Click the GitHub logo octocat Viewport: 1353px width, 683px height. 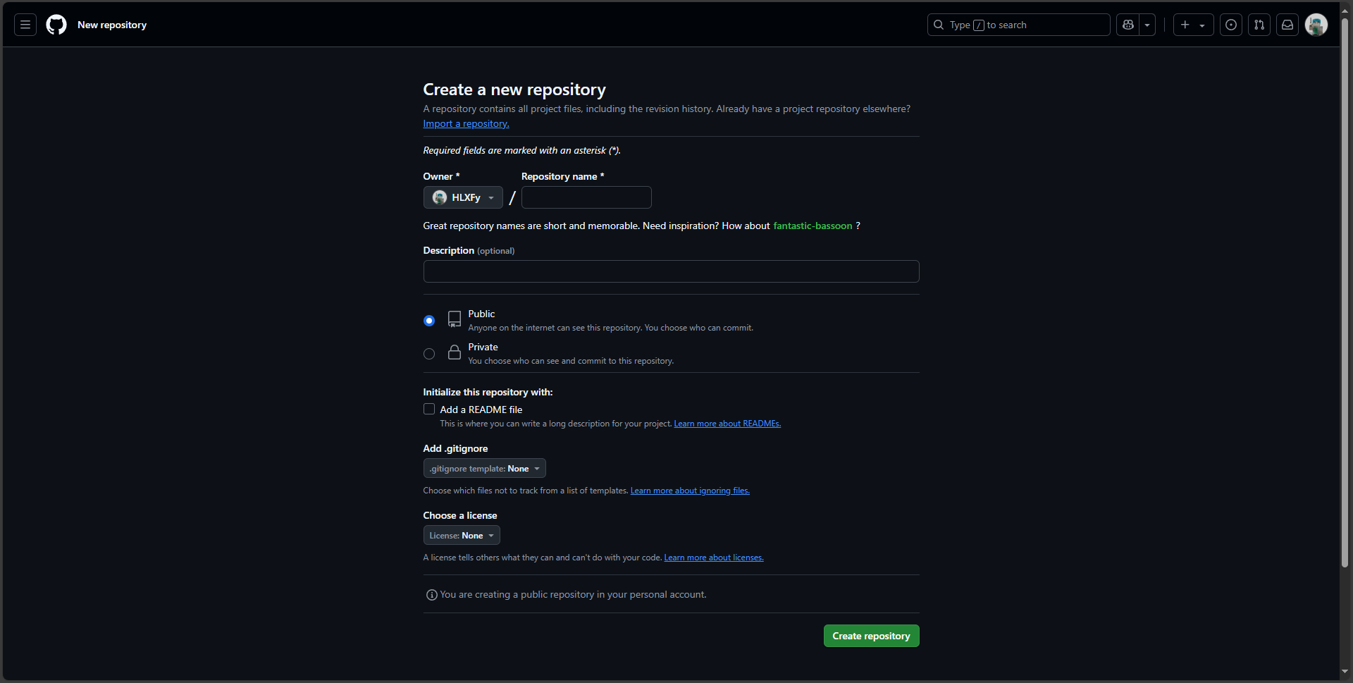[x=56, y=25]
